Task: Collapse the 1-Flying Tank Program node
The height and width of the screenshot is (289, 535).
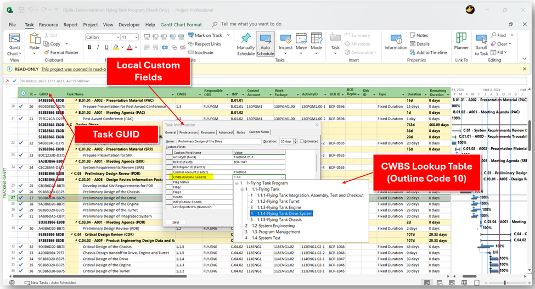Action: click(x=237, y=183)
